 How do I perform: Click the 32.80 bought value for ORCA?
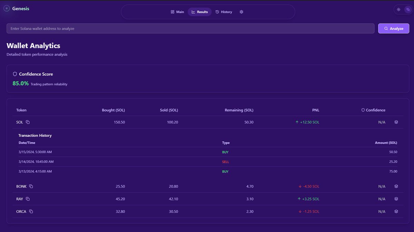point(120,211)
